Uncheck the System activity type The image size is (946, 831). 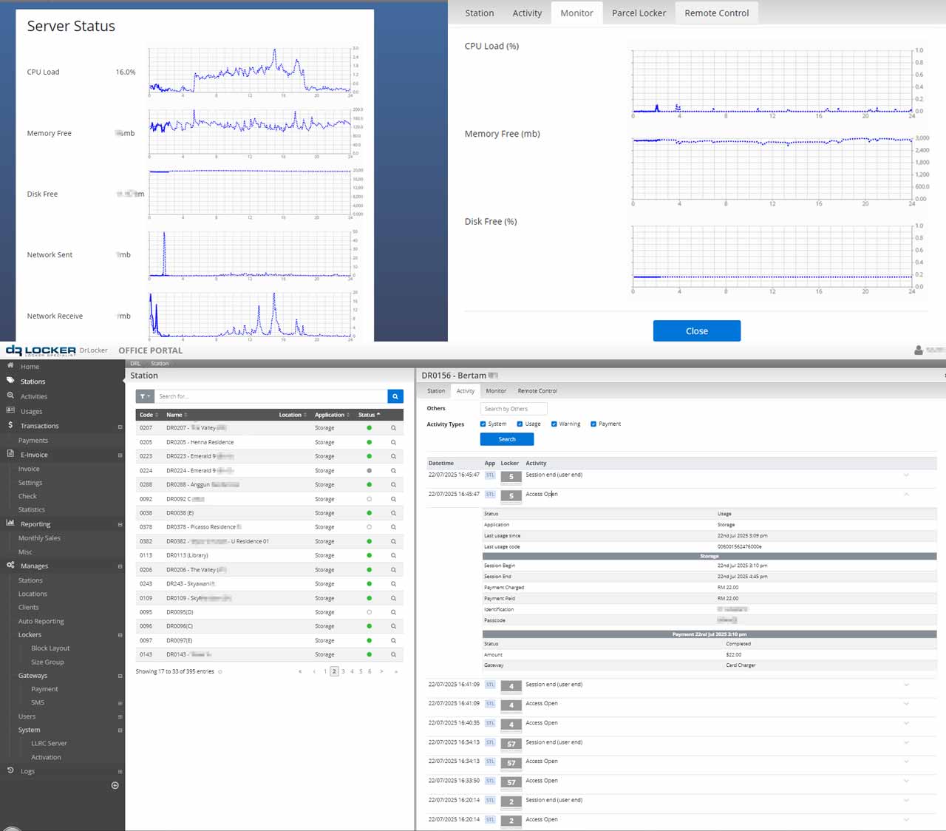(x=483, y=424)
